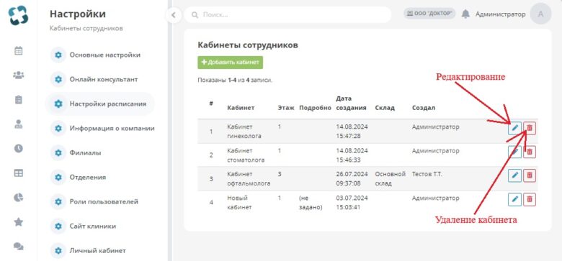Image resolution: width=562 pixels, height=261 pixels.
Task: Delete Новый кабинет with trash icon
Action: [530, 199]
